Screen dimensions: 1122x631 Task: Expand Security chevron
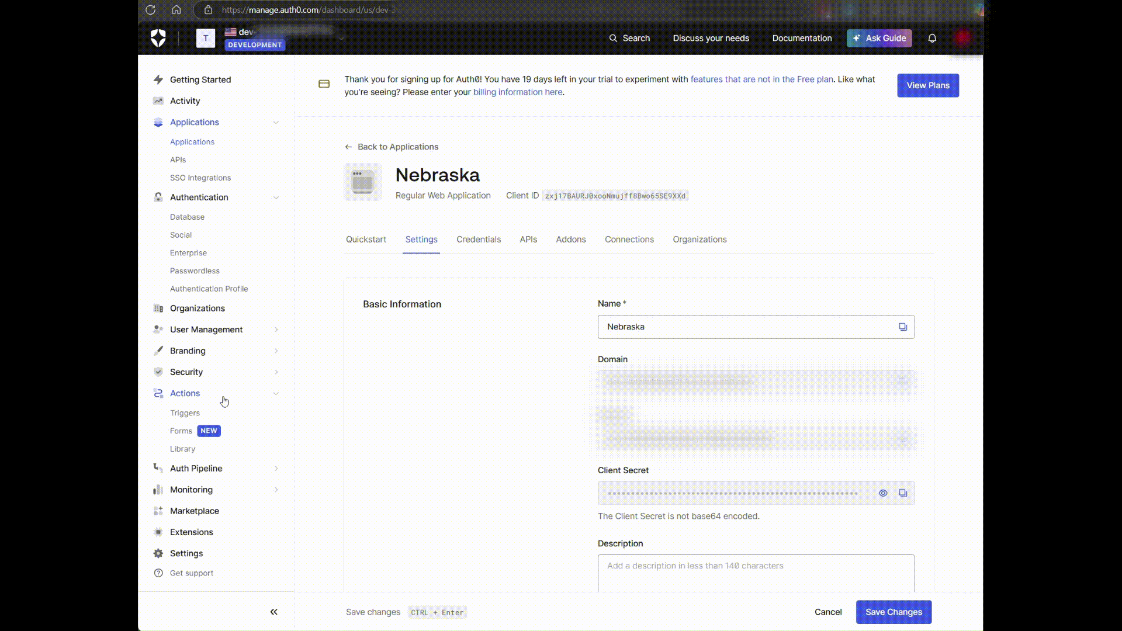coord(276,372)
